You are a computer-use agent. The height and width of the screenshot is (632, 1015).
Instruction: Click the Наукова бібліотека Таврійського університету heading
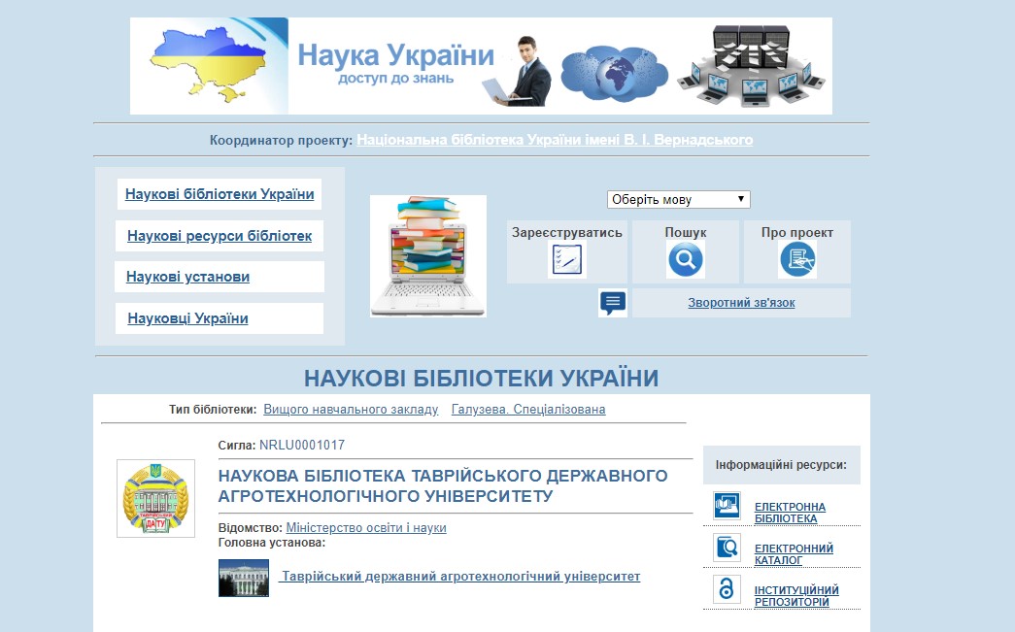click(443, 485)
